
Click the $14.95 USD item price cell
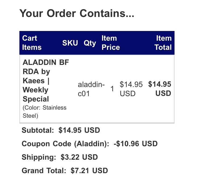coord(131,89)
